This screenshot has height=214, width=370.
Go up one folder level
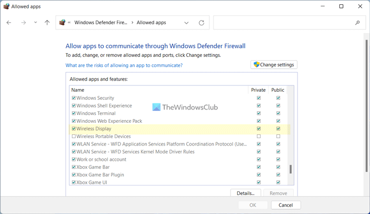coord(47,23)
